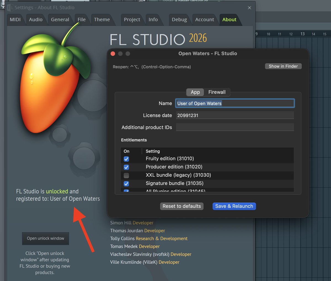Click Reset to defaults button

pyautogui.click(x=182, y=206)
